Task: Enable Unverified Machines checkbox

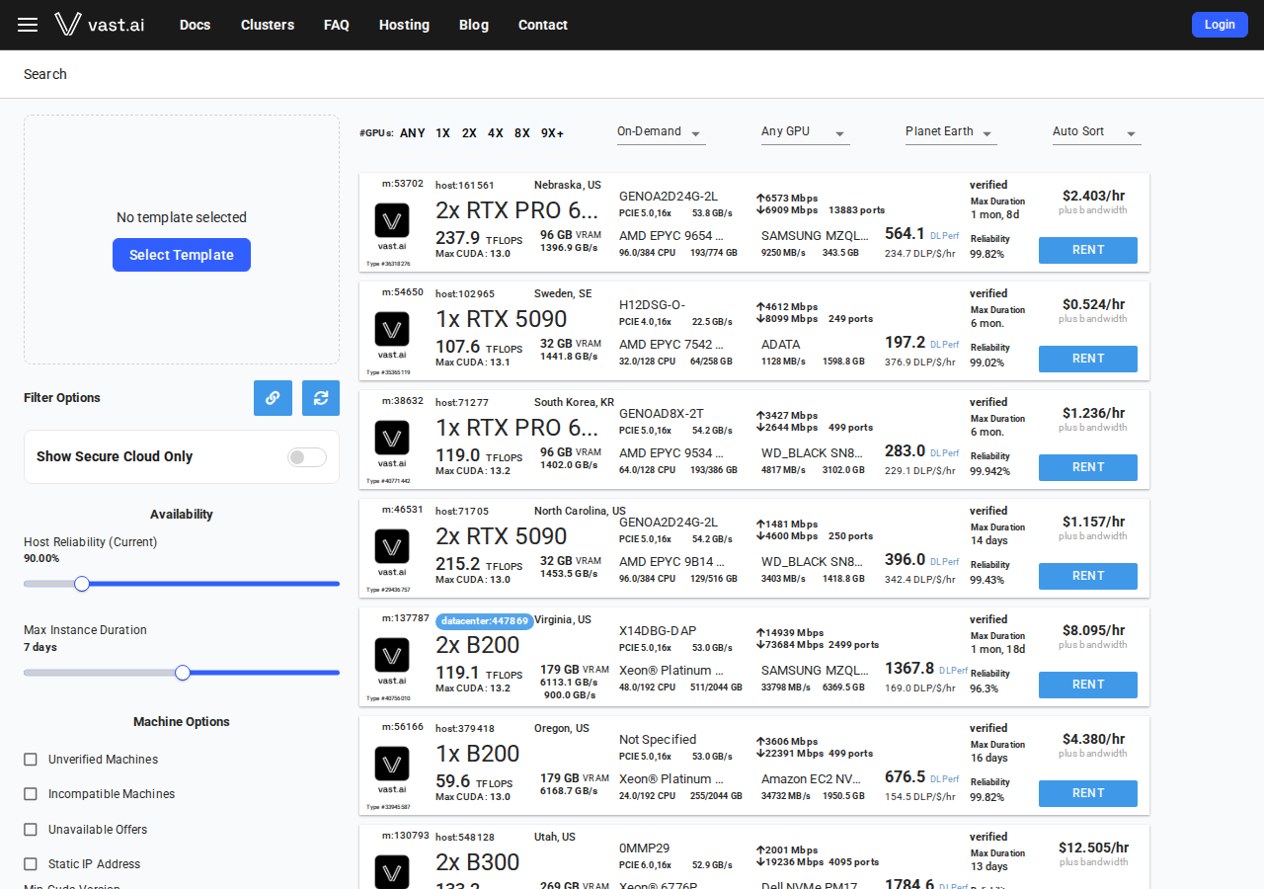Action: tap(31, 760)
